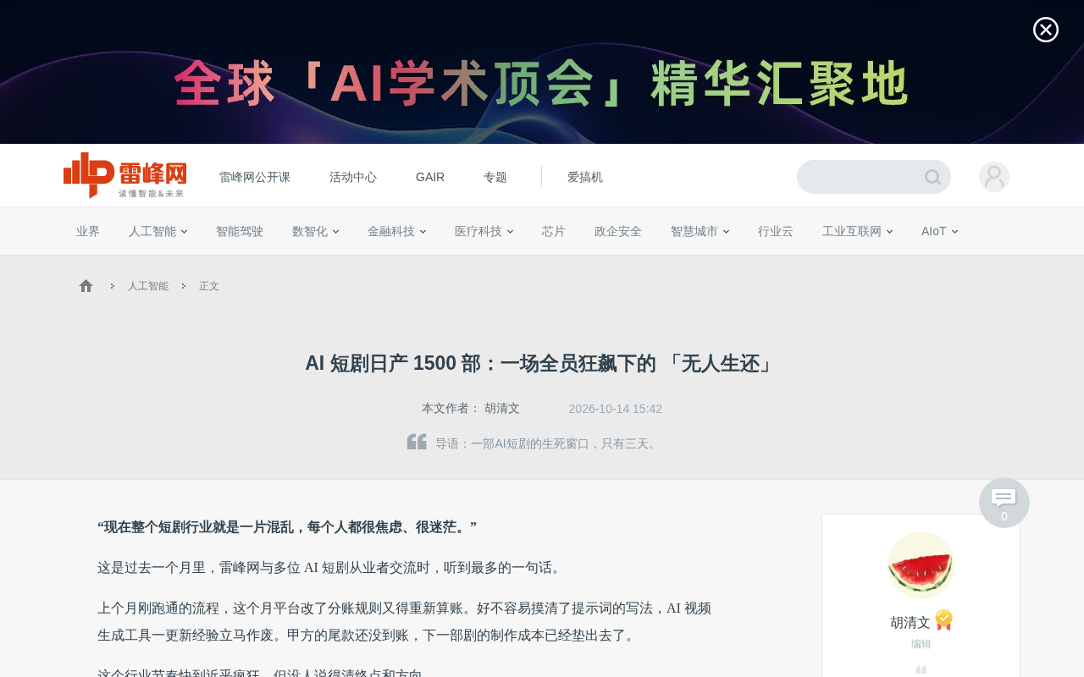Close the top AI conference banner
The height and width of the screenshot is (677, 1084).
(x=1046, y=30)
